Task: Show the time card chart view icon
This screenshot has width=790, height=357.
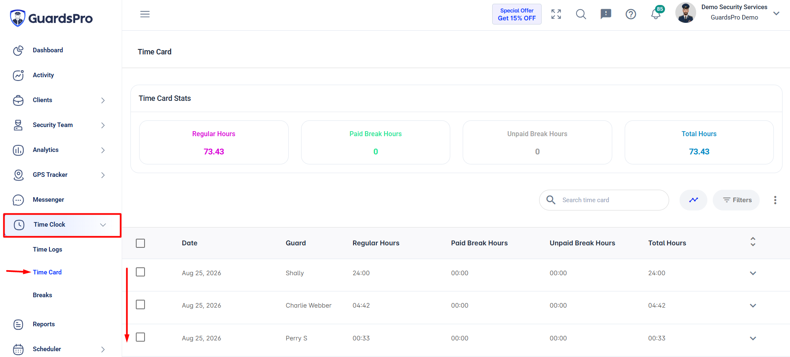Action: coord(693,200)
